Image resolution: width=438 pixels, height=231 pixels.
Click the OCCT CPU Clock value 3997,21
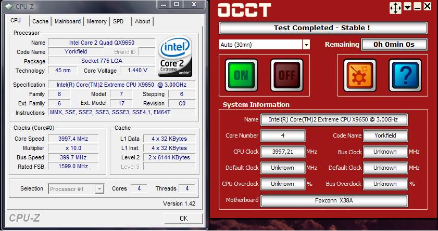pyautogui.click(x=283, y=152)
